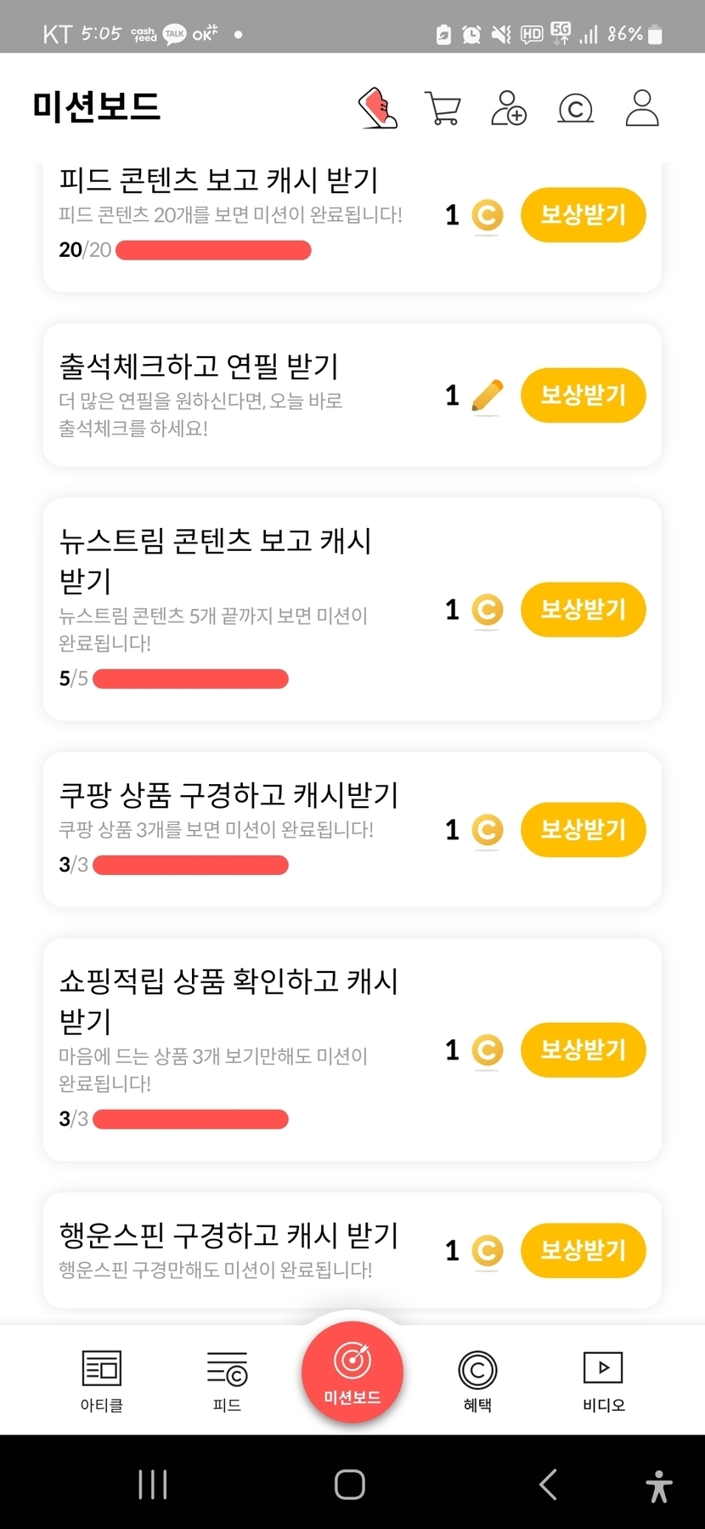Image resolution: width=705 pixels, height=1529 pixels.
Task: Open the cash coin icon in header
Action: [x=575, y=109]
